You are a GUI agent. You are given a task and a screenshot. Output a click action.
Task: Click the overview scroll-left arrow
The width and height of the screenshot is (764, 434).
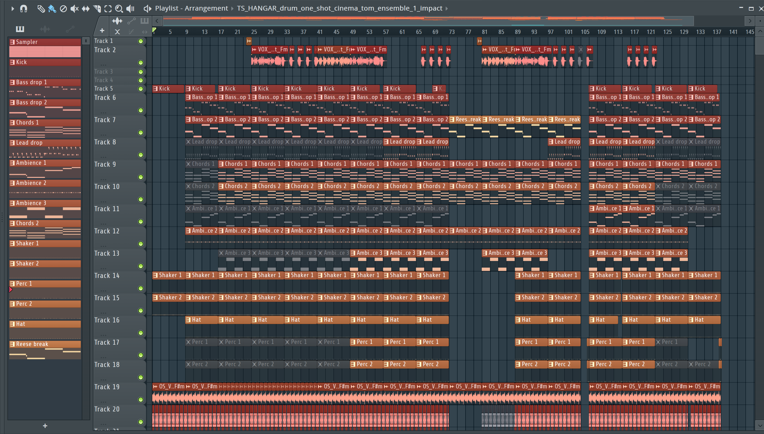point(157,21)
